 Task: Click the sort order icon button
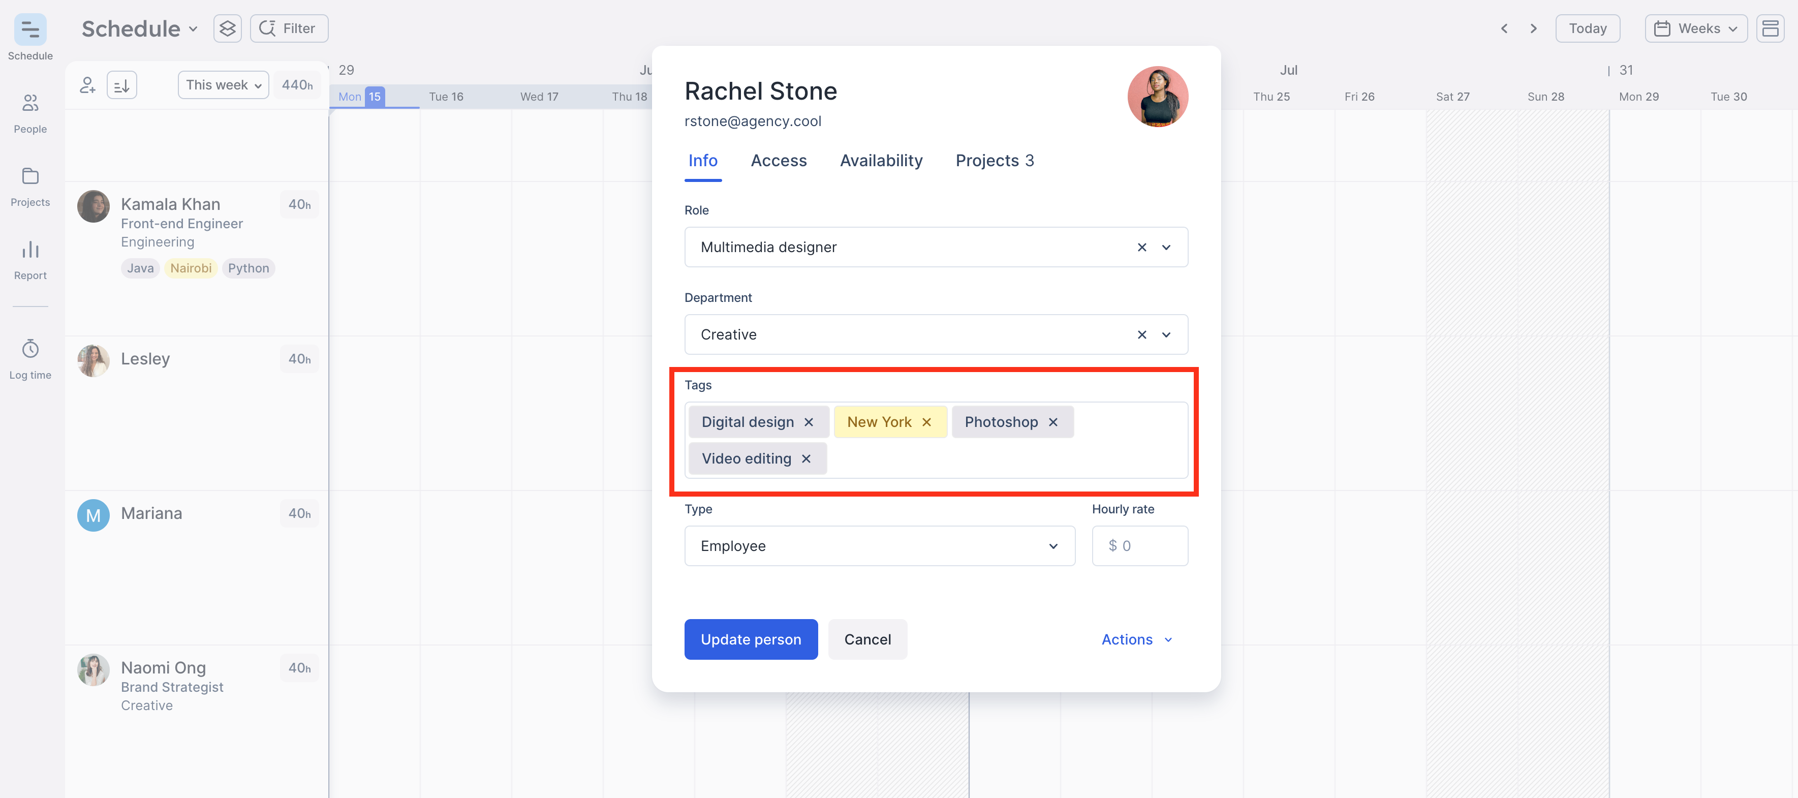pyautogui.click(x=121, y=85)
